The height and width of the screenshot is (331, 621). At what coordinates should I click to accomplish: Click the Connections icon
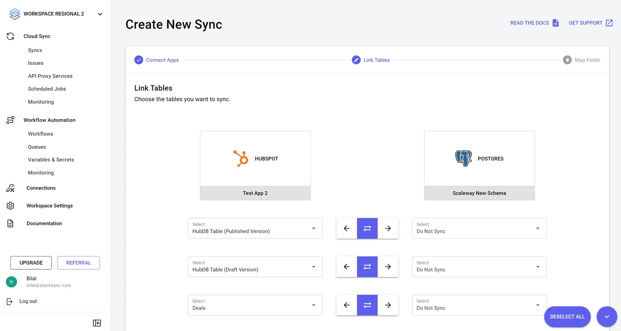click(10, 188)
